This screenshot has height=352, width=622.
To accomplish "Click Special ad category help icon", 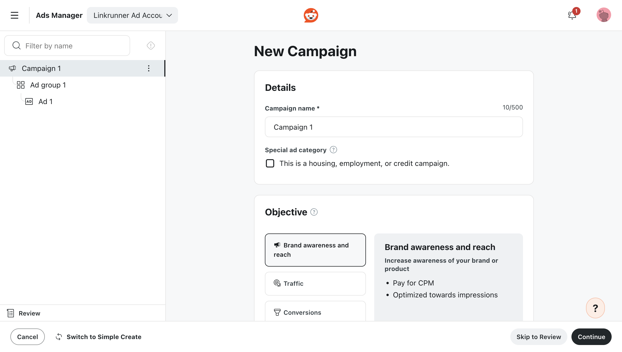I will point(333,150).
